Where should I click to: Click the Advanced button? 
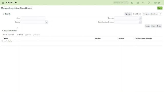pyautogui.click(x=128, y=14)
